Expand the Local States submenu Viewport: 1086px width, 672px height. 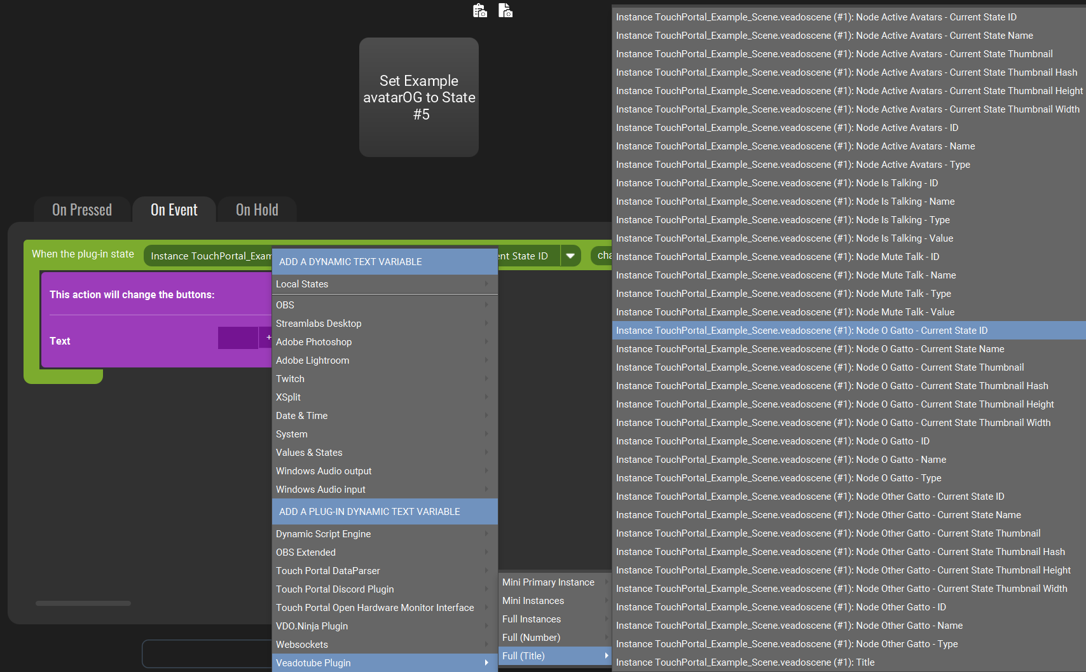click(x=385, y=284)
